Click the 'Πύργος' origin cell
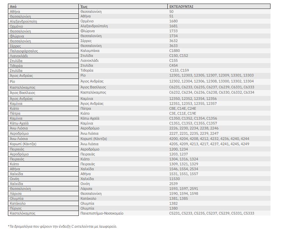The image size is (282, 229). [x=16, y=208]
